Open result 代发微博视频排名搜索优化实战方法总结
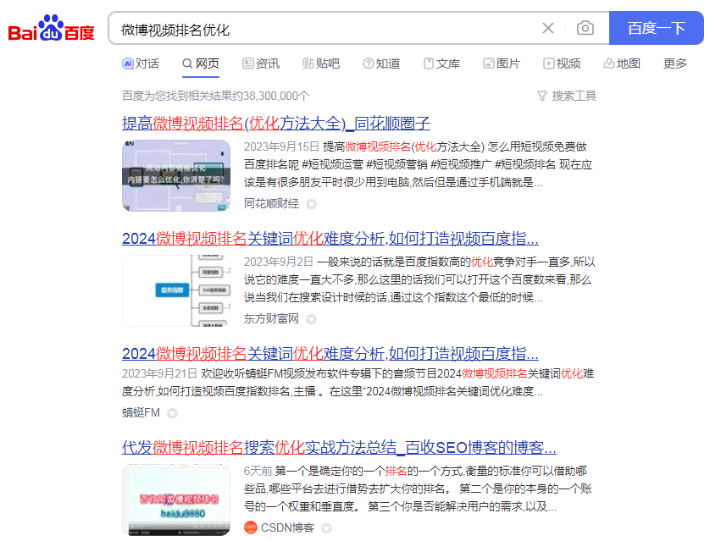Screen dimensions: 721x541 click(339, 447)
